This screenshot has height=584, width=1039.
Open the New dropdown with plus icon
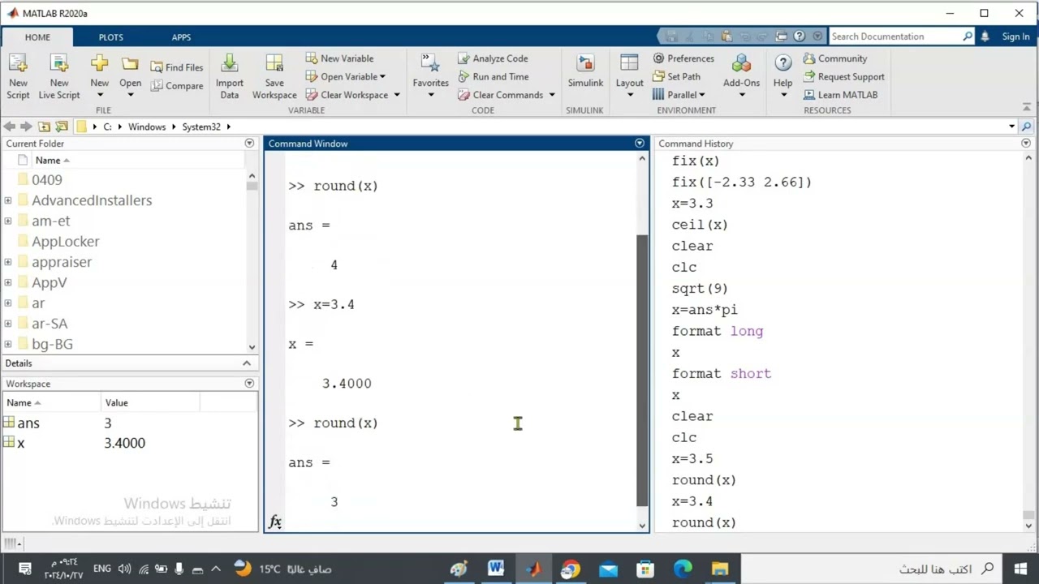pos(99,76)
